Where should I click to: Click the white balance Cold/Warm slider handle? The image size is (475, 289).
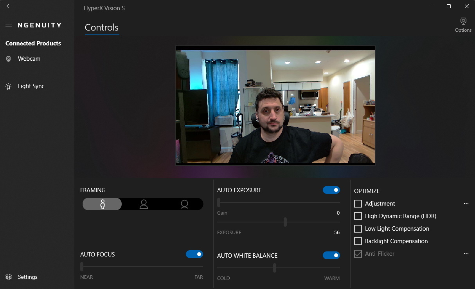click(275, 268)
